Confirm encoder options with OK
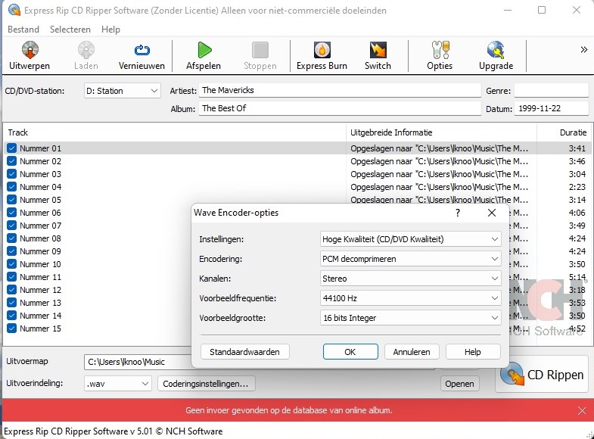 click(x=350, y=352)
